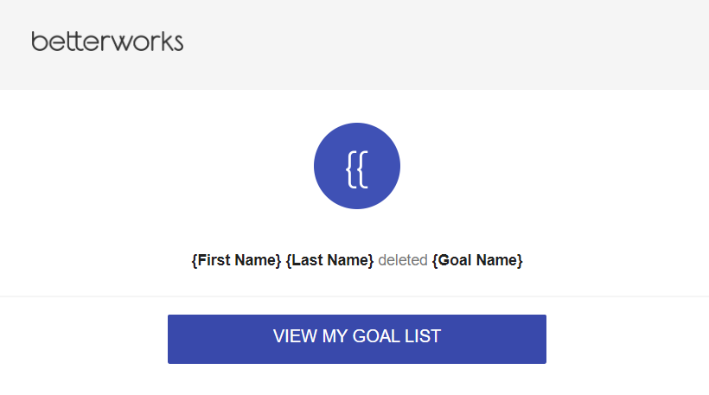The height and width of the screenshot is (395, 709).
Task: Click the blue circular avatar icon
Action: [x=357, y=166]
